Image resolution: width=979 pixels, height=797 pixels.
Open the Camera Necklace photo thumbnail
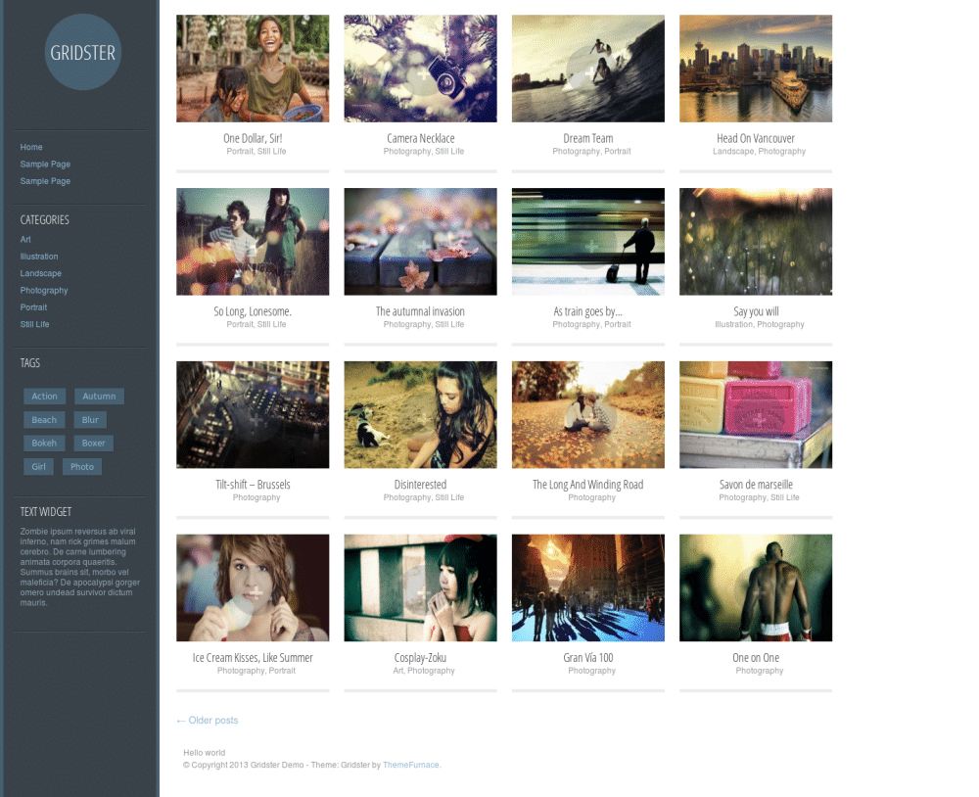(420, 69)
